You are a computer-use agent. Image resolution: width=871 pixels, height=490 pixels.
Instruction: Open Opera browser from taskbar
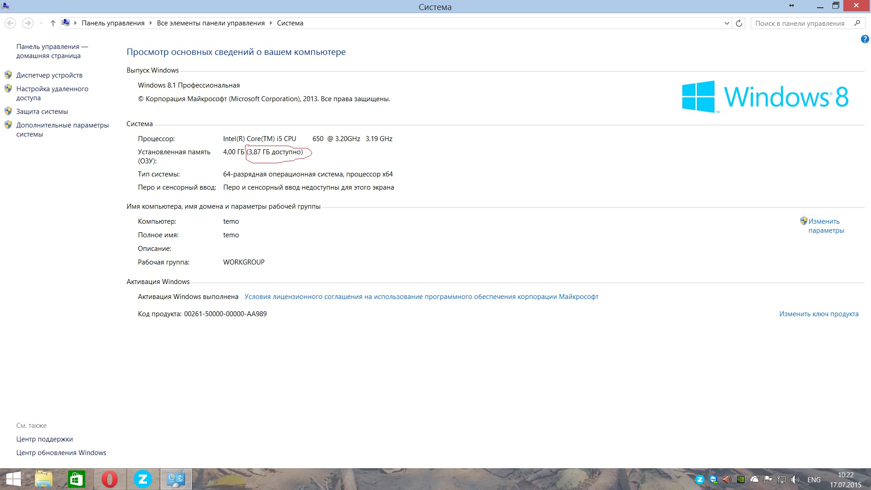[x=109, y=479]
